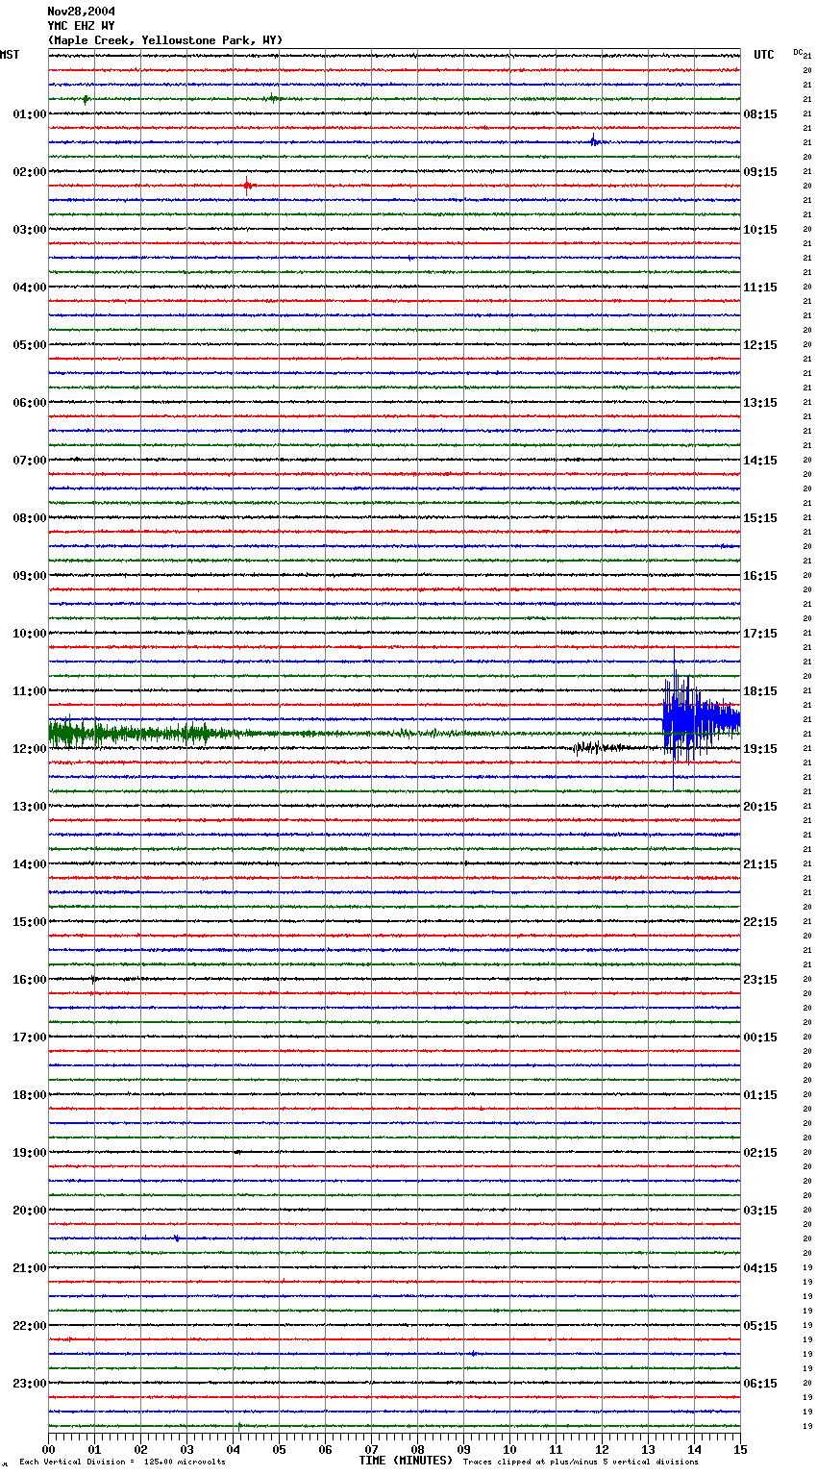Click the '21:00' MST time label
817x1475 pixels.
pos(30,1268)
